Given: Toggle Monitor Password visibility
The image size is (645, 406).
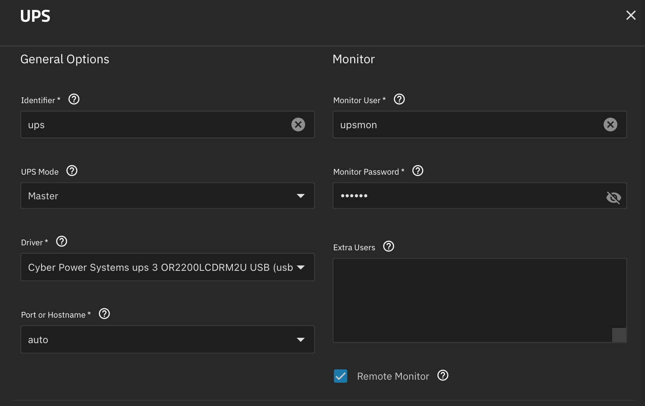Looking at the screenshot, I should [613, 198].
